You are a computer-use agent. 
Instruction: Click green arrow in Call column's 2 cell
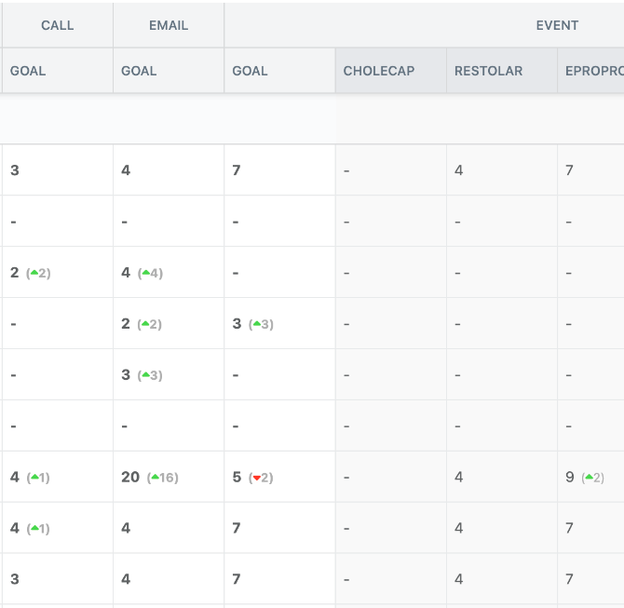[x=34, y=274]
